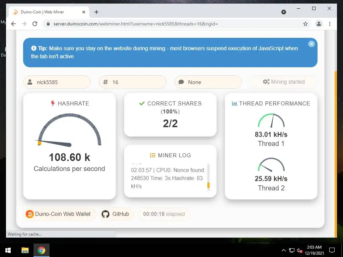
Task: Open the Windows Start menu
Action: [8, 250]
